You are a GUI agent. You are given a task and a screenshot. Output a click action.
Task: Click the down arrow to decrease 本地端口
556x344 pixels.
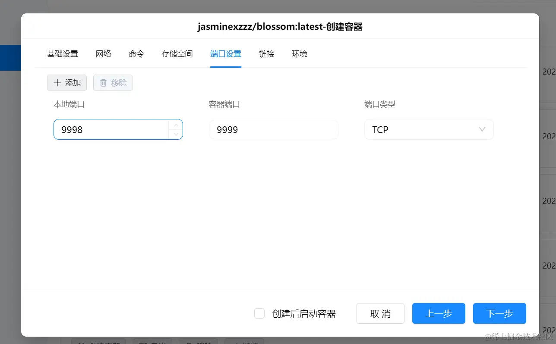pyautogui.click(x=176, y=134)
